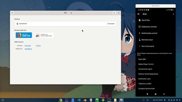Tap the Remote input mouse icon
Image resolution: width=182 pixels, height=102 pixels.
point(140,40)
